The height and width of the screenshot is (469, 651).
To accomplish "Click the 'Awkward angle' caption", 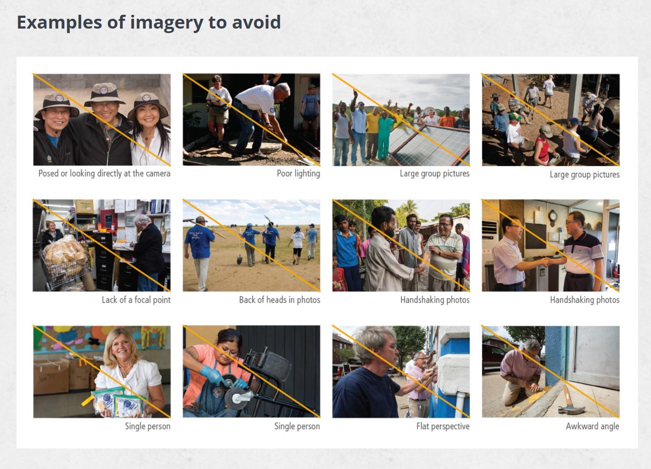I will point(593,426).
